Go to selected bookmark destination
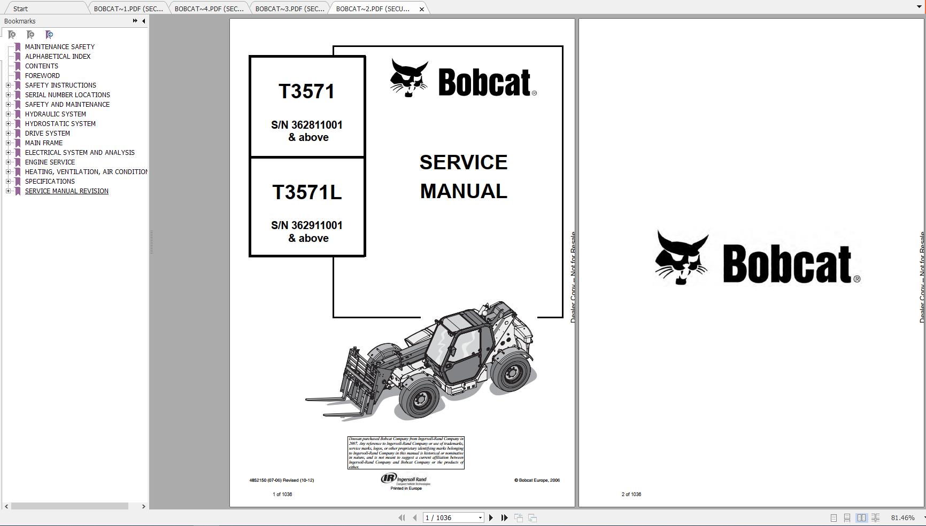Screen dimensions: 926x526 click(x=49, y=34)
